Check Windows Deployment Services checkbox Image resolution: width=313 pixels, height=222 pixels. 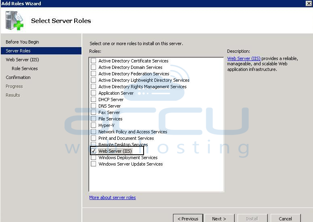(x=93, y=158)
